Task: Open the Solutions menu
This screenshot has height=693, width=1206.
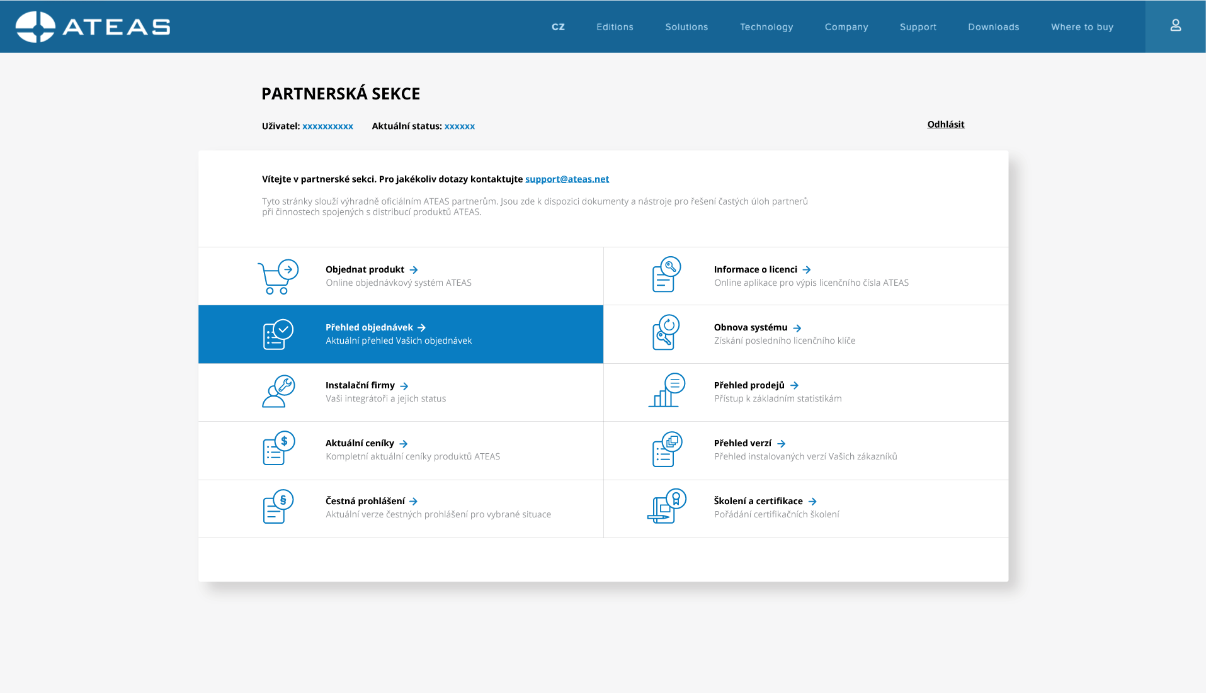Action: tap(686, 27)
